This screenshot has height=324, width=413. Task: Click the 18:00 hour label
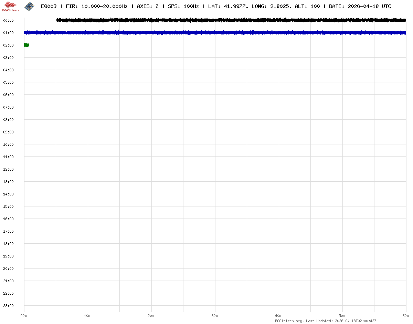[8, 244]
